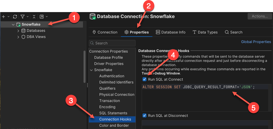Switch to the Database Info tab

[x=170, y=32]
